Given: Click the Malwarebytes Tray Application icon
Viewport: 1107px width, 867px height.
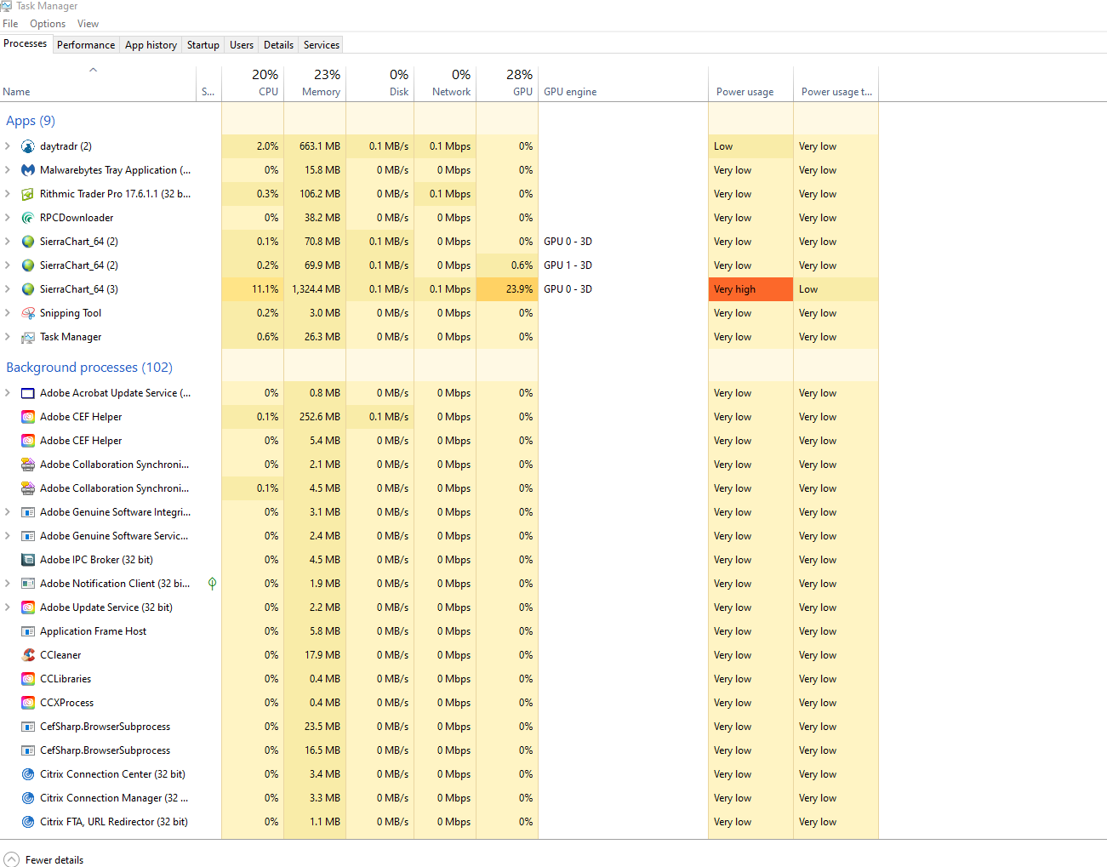Looking at the screenshot, I should coord(28,170).
